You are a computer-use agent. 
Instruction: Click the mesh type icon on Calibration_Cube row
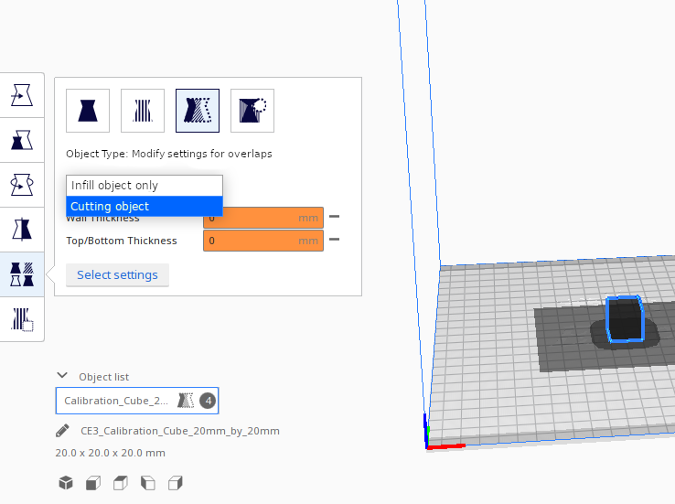(186, 401)
